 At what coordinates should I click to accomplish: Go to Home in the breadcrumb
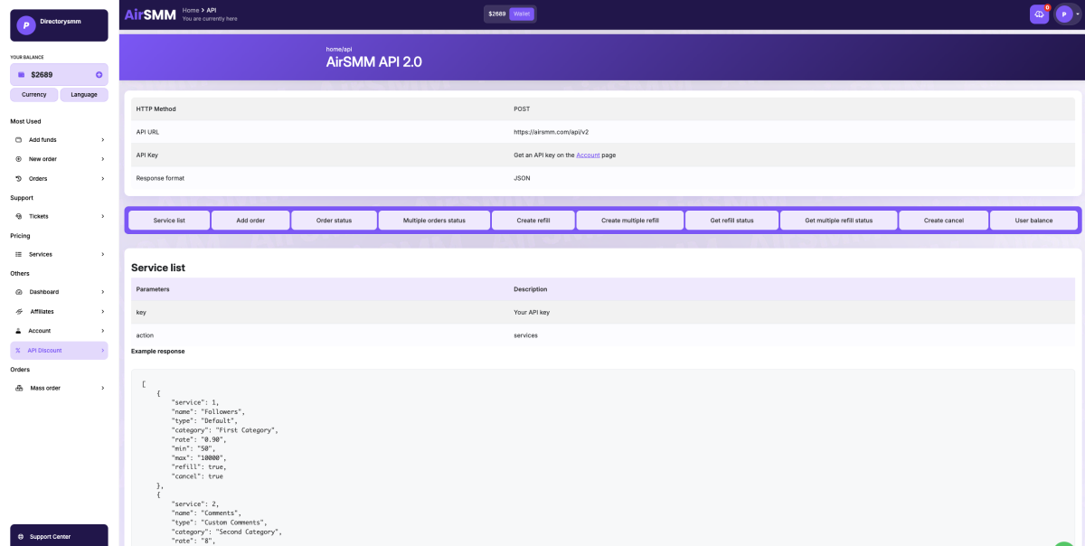tap(190, 10)
